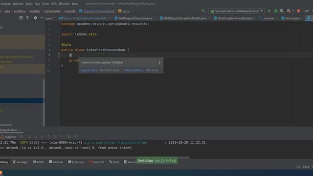
Task: Click the Step Over icon in debugger toolbar
Action: click(x=29, y=137)
